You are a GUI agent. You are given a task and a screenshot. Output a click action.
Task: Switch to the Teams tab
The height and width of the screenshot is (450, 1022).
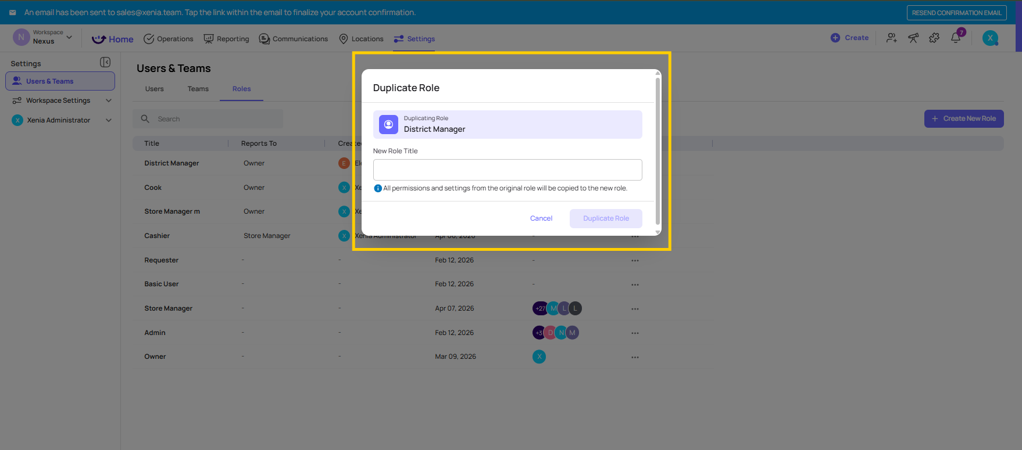(x=198, y=89)
